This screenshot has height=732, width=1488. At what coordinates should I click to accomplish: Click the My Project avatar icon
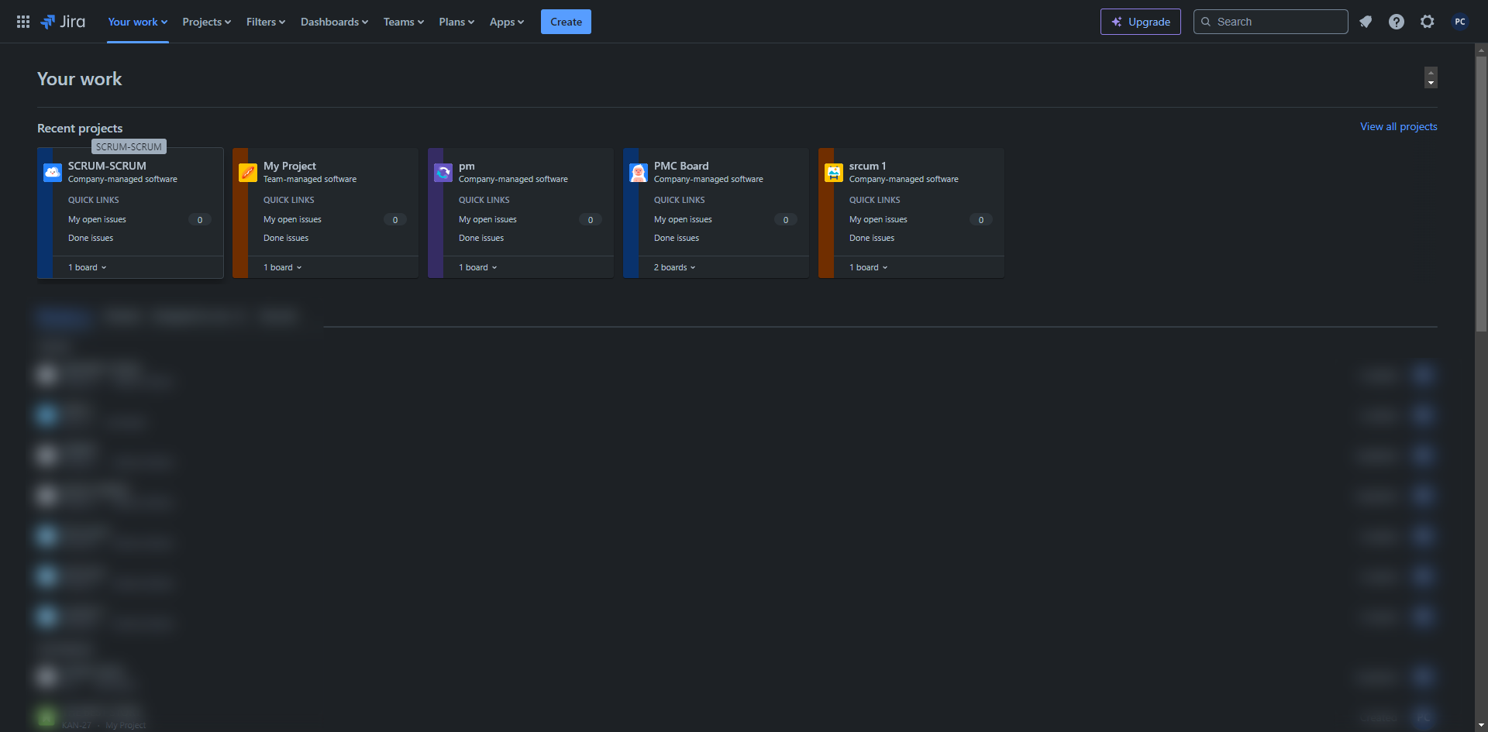click(x=248, y=173)
